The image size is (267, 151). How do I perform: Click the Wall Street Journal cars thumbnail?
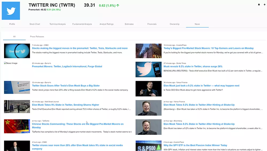coord(17,106)
